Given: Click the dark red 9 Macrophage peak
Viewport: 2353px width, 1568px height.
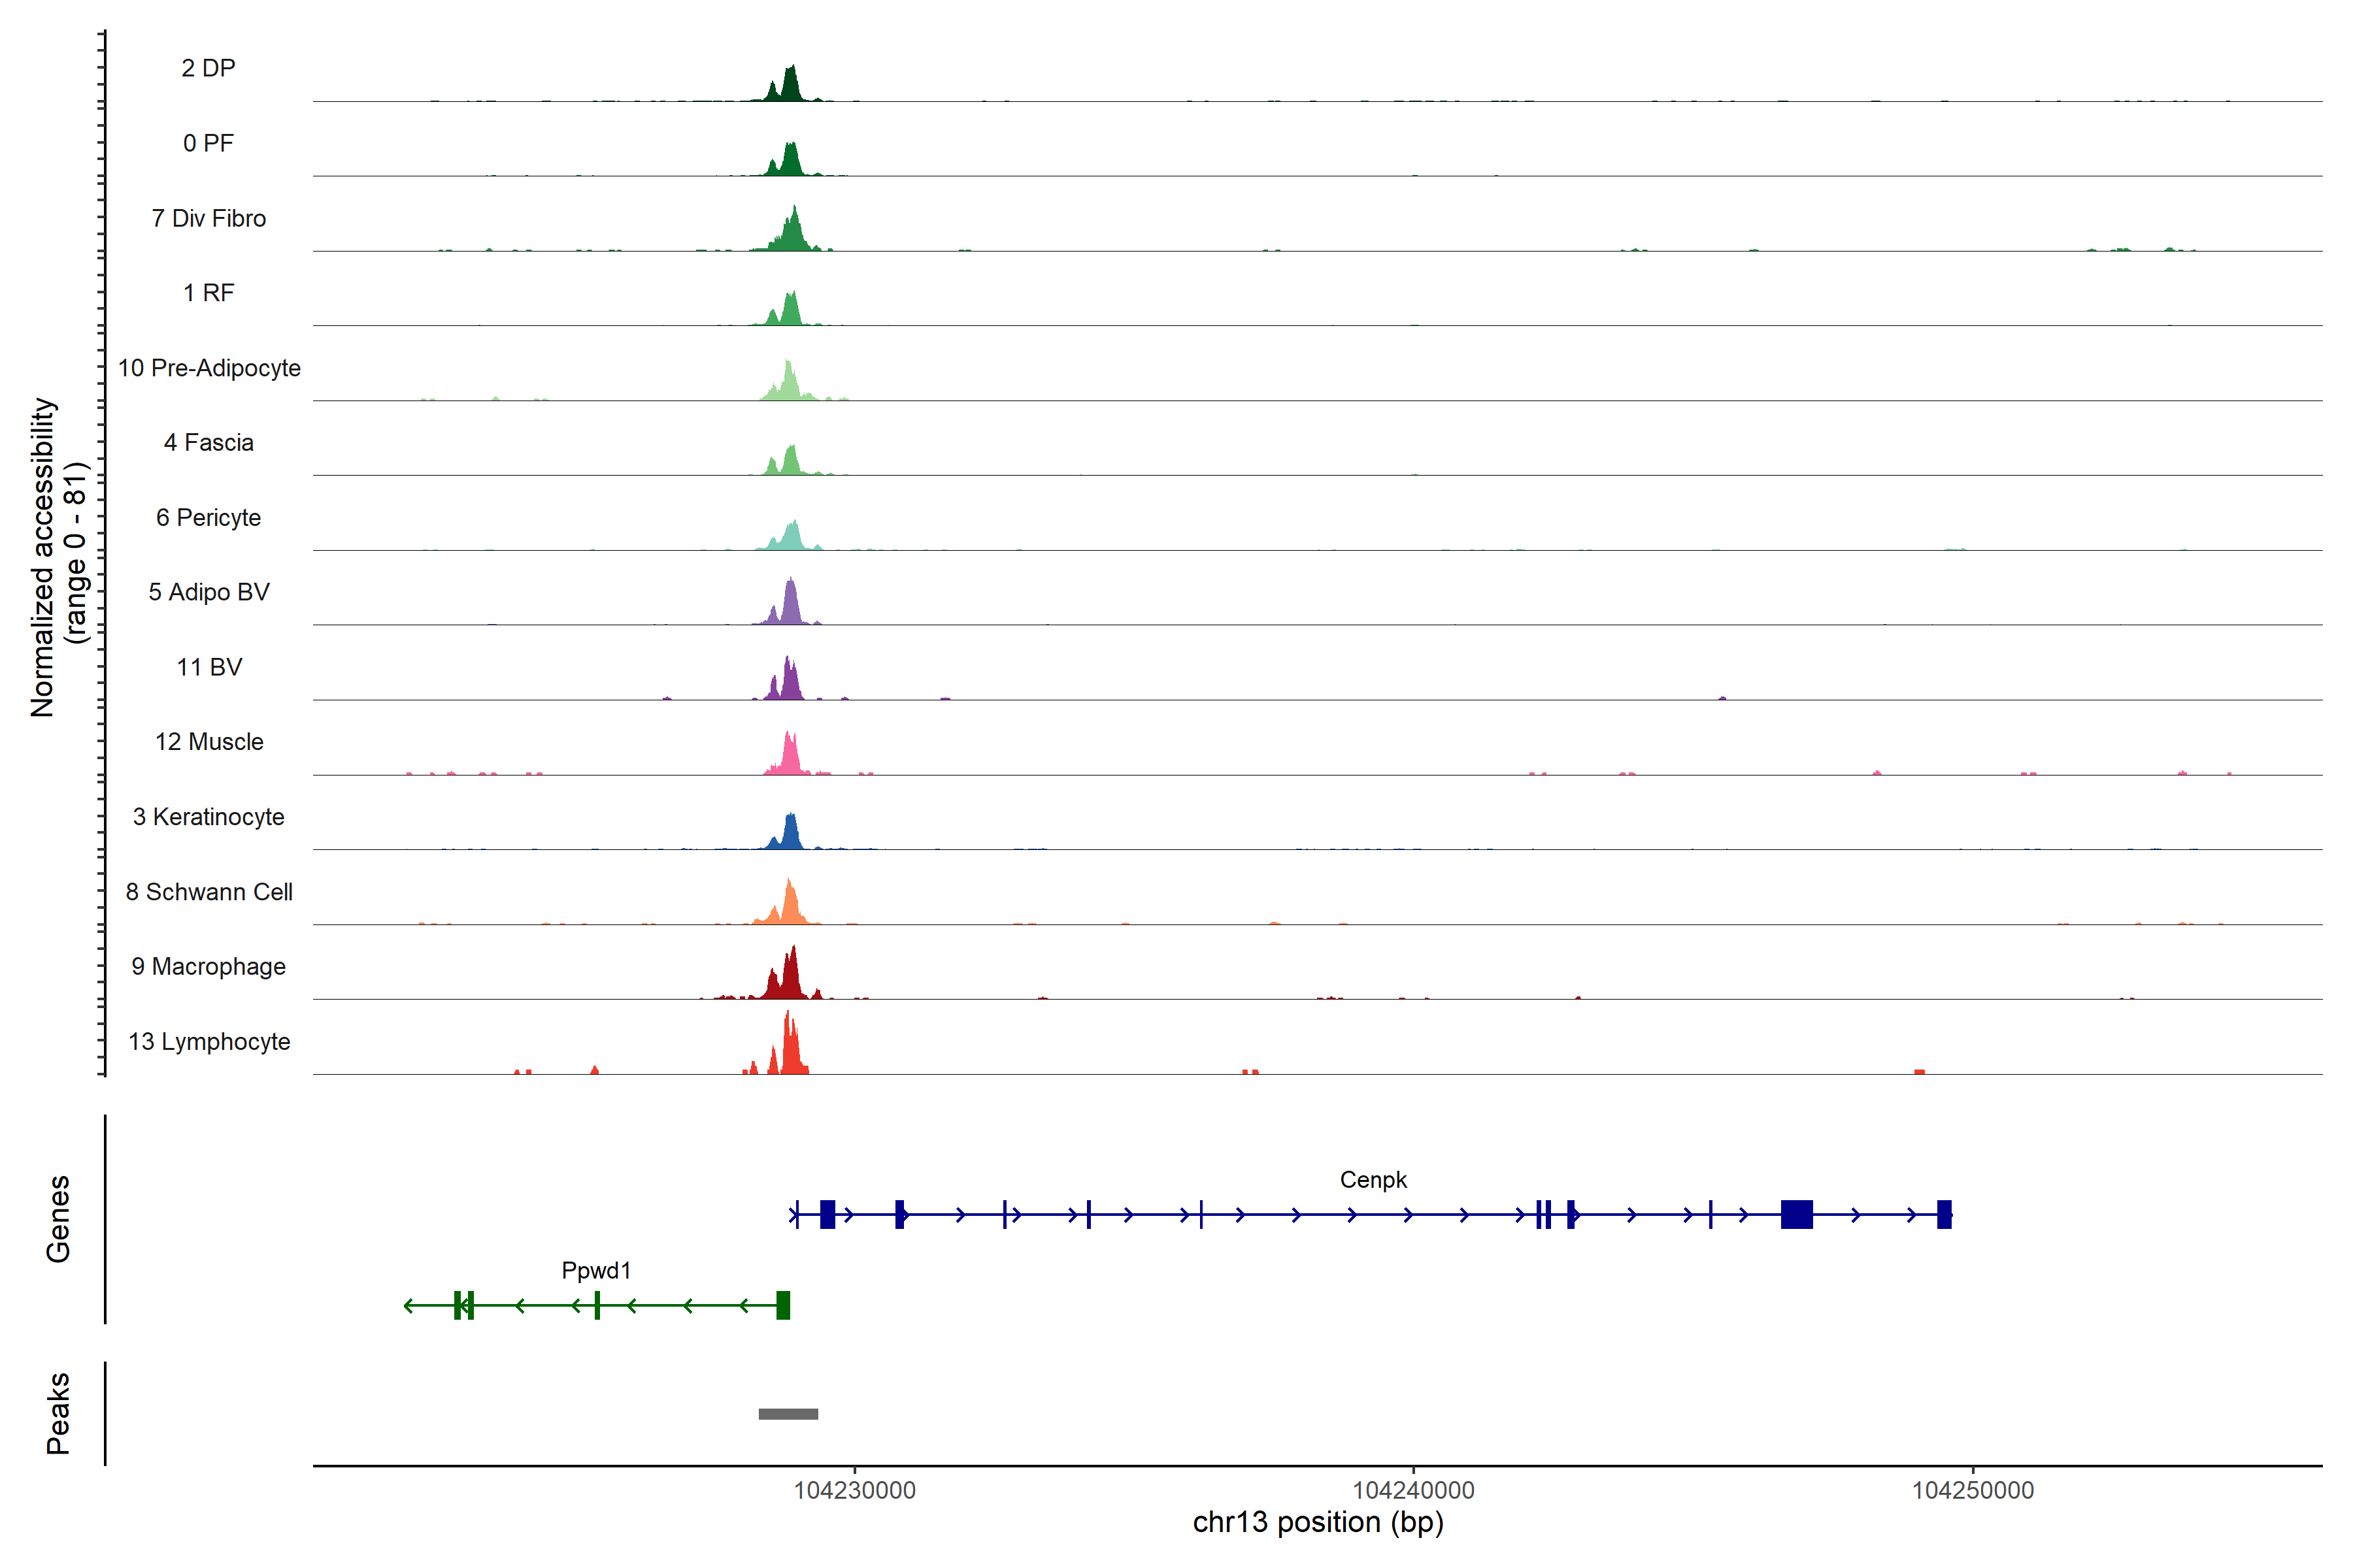Looking at the screenshot, I should (790, 978).
